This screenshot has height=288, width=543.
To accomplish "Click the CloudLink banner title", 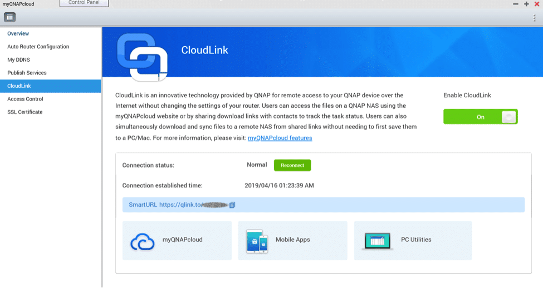I will [x=204, y=50].
